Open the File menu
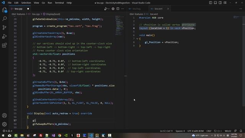This screenshot has height=138, width=245. [10, 3]
